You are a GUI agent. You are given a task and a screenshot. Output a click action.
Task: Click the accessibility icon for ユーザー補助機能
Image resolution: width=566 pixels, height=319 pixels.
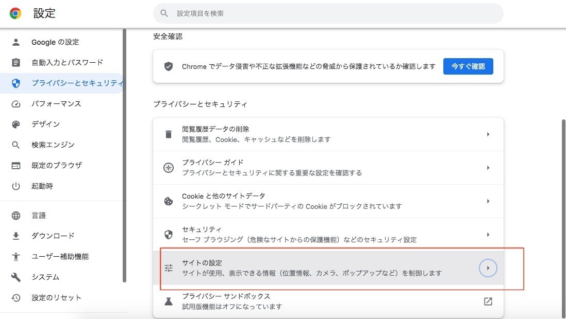point(16,257)
